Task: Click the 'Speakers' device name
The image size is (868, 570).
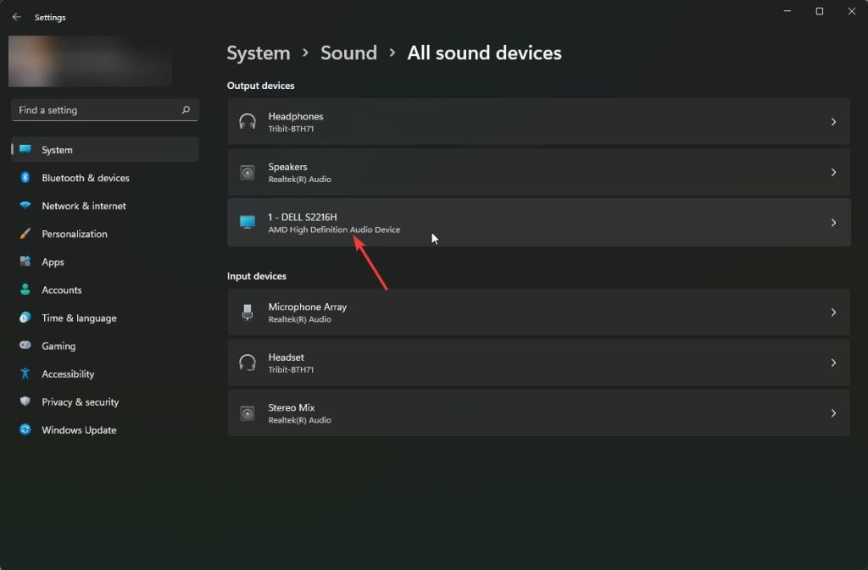Action: click(287, 166)
